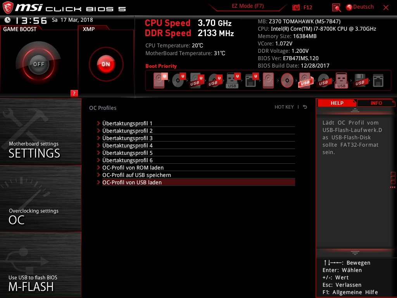Toggle the GAME BOOST knob

[x=38, y=64]
